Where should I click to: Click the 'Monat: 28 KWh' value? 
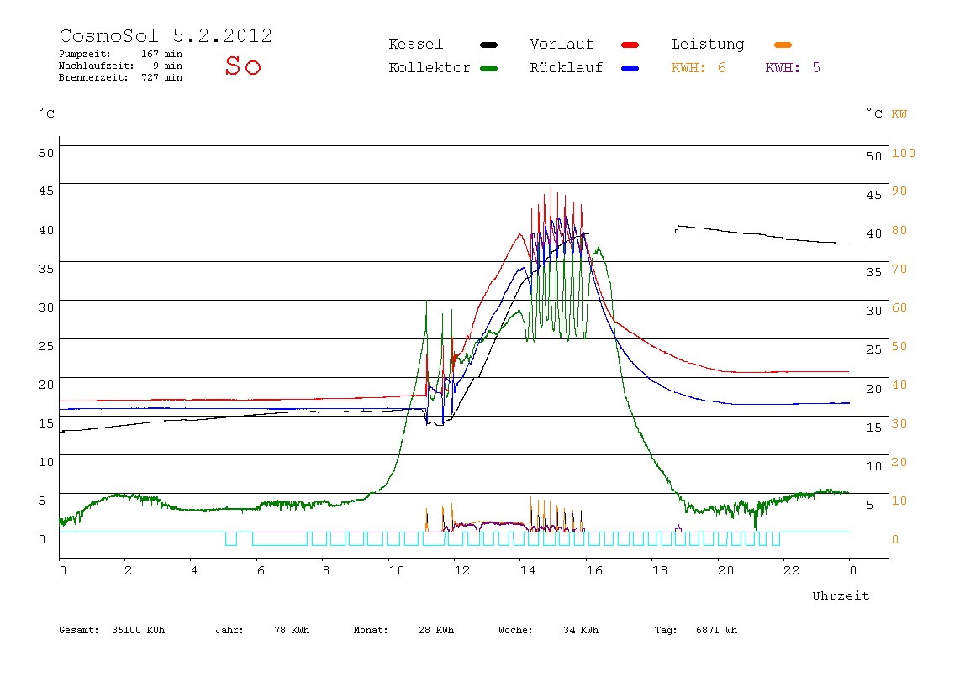pyautogui.click(x=403, y=630)
